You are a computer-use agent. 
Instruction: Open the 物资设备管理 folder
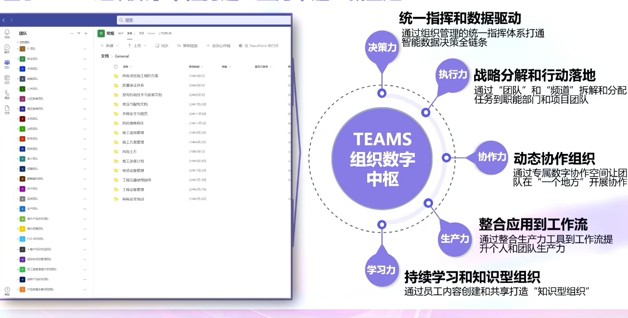click(x=133, y=170)
